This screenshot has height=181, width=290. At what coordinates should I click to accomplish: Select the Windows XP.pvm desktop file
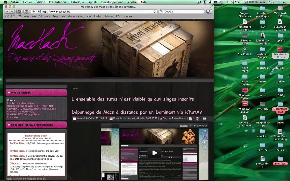[245, 107]
